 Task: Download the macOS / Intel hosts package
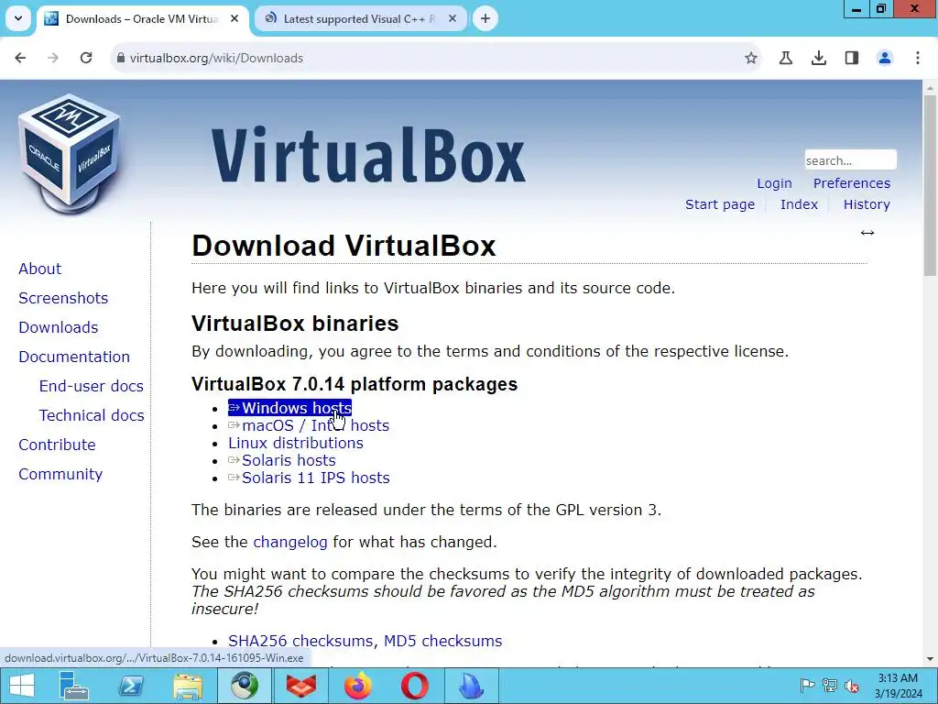click(309, 425)
